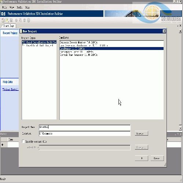Click the second gear toolbar icon

[x=20, y=20]
